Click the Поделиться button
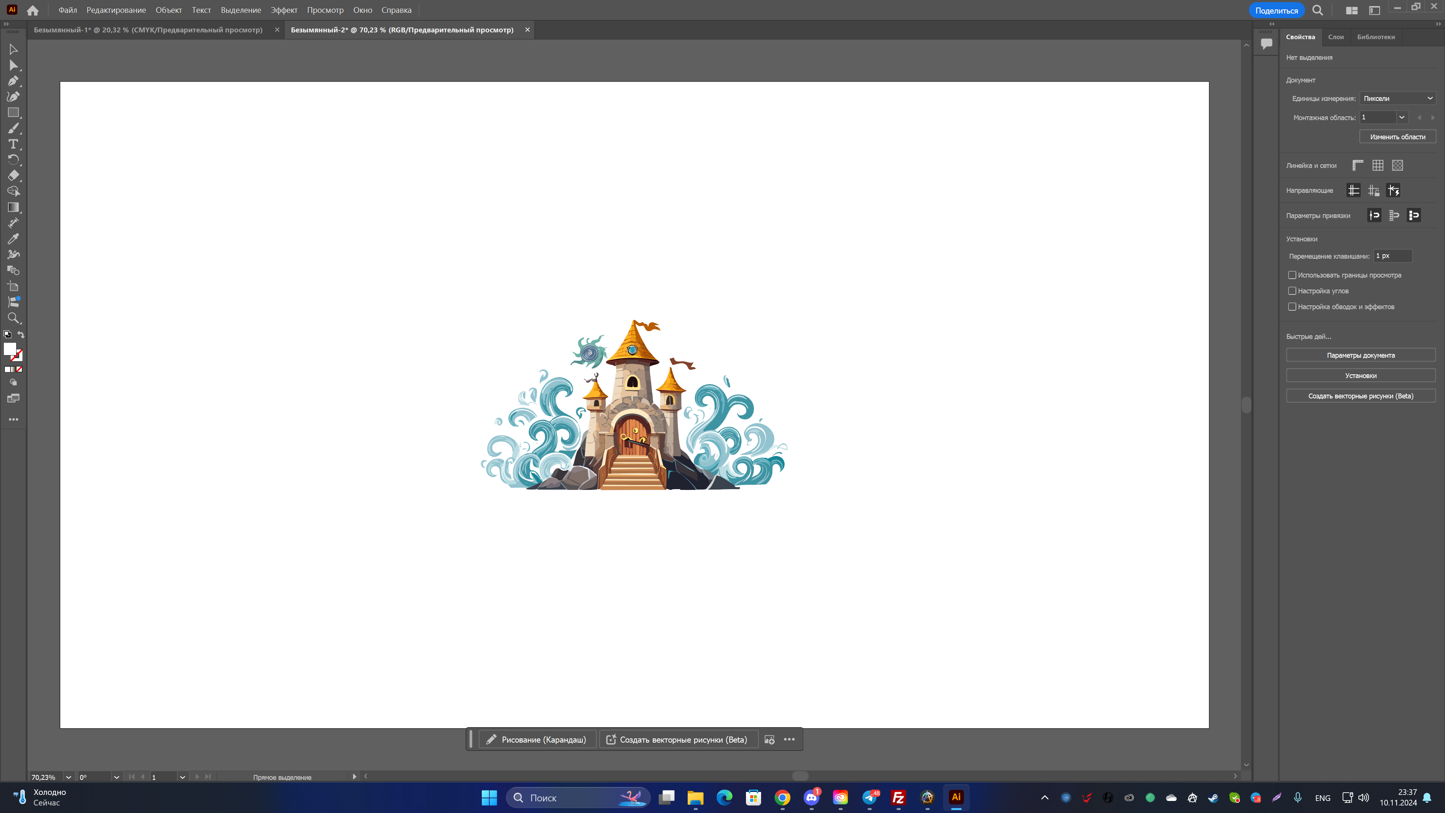 click(x=1277, y=10)
